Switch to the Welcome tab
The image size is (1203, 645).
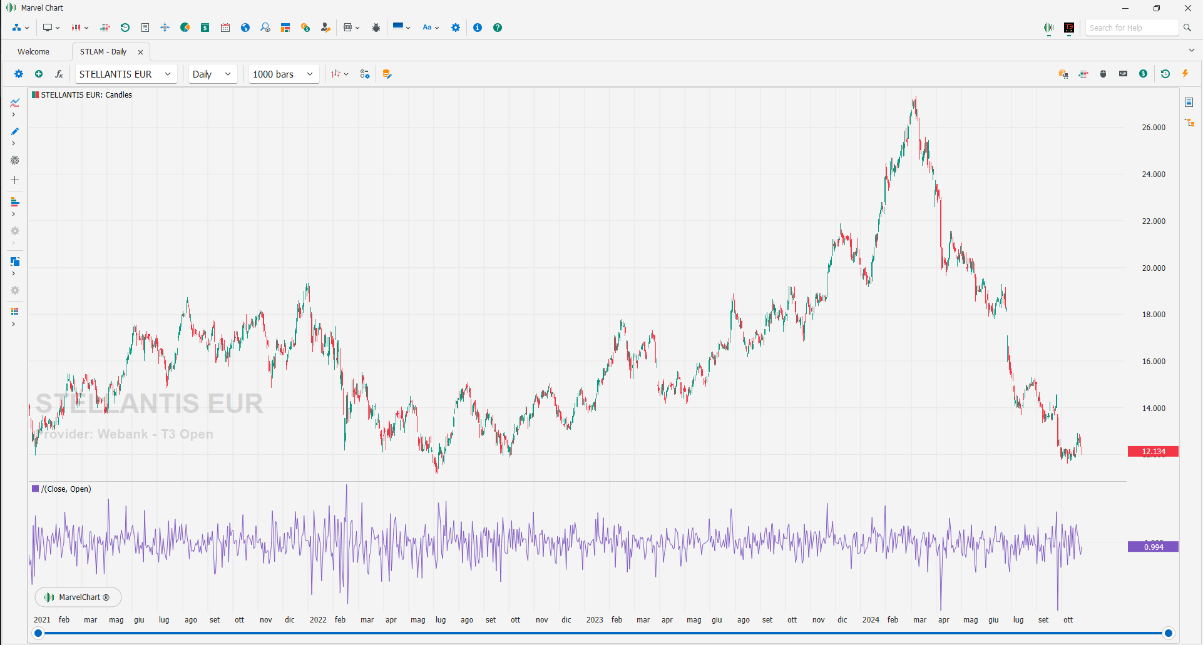33,52
